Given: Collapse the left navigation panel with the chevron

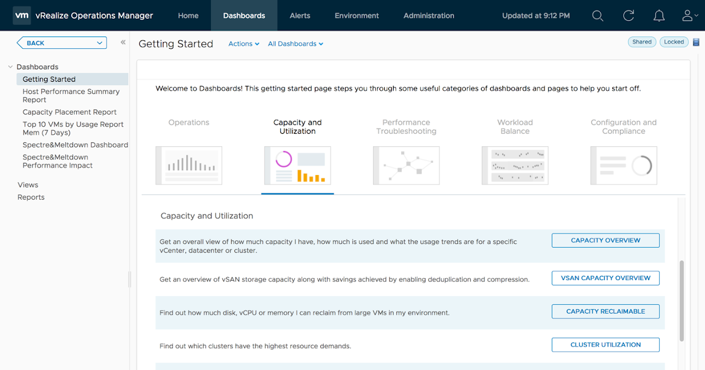Looking at the screenshot, I should click(123, 42).
